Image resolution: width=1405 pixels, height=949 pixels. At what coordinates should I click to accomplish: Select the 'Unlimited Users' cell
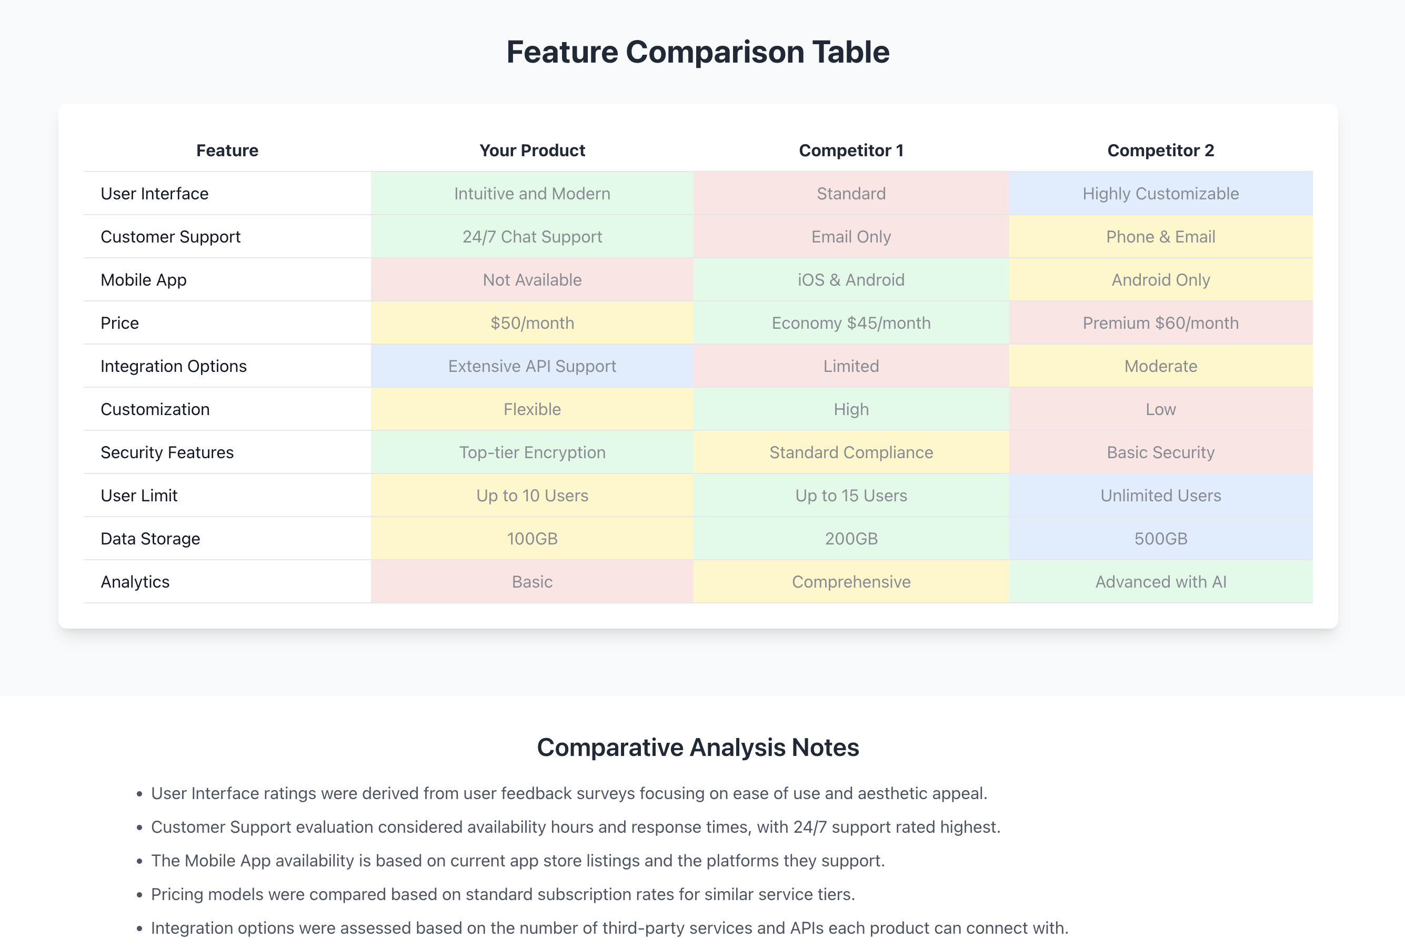click(1160, 495)
